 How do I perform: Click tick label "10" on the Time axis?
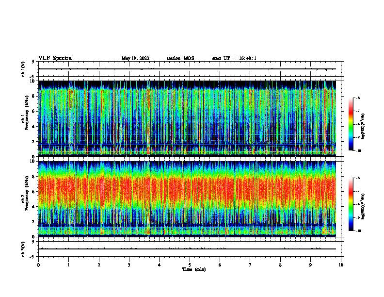coord(341,265)
